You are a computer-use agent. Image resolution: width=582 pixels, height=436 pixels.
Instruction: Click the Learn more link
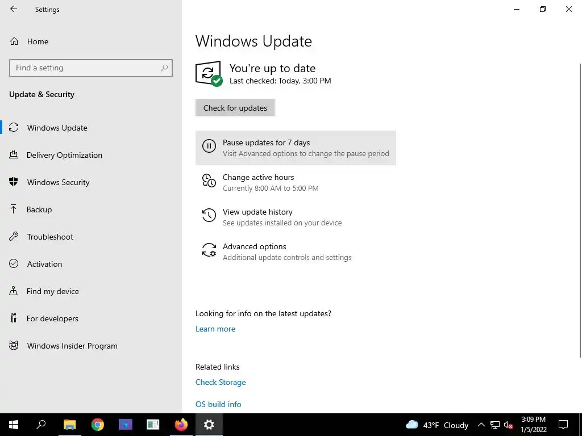[x=215, y=329]
